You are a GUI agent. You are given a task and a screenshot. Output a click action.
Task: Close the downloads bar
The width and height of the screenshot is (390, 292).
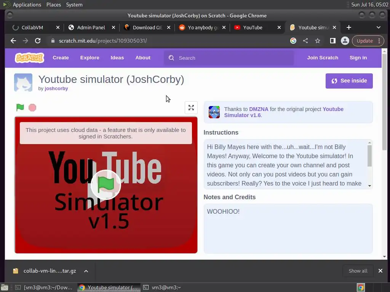tap(380, 271)
